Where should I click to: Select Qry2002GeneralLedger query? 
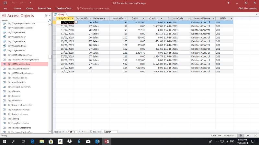[x=19, y=64]
